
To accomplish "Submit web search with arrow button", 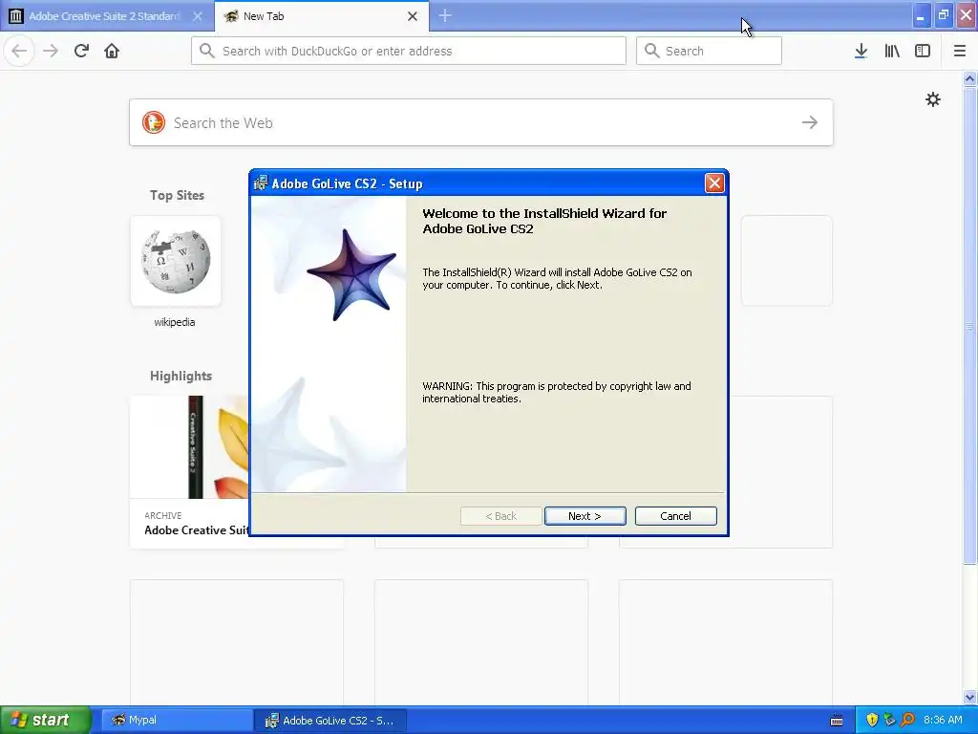I will click(810, 122).
